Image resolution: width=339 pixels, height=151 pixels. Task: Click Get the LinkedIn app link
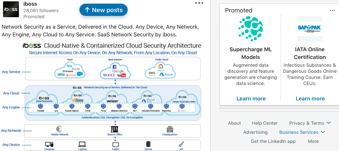(x=273, y=142)
